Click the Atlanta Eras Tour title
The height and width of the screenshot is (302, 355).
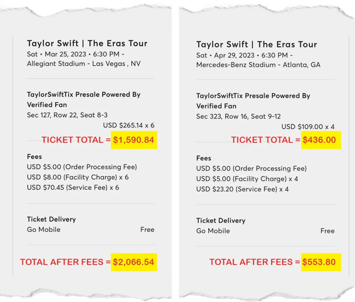tap(257, 44)
